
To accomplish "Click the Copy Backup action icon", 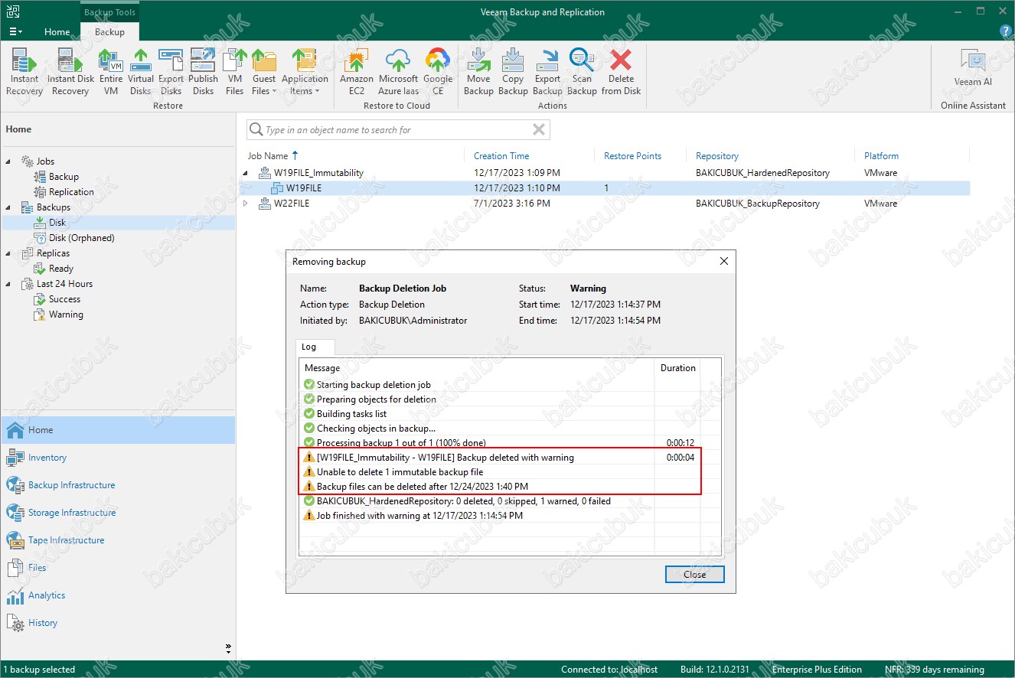I will tap(513, 71).
